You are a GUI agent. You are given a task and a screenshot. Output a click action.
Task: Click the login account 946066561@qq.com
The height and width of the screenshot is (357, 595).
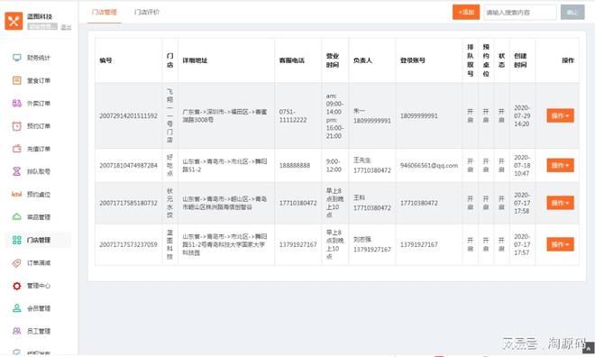429,165
